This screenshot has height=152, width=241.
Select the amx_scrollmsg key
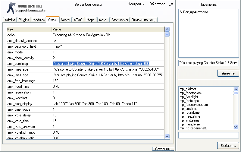29,64
